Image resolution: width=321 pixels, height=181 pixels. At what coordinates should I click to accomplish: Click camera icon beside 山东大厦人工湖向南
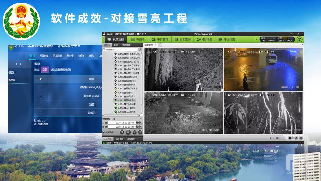click(116, 112)
